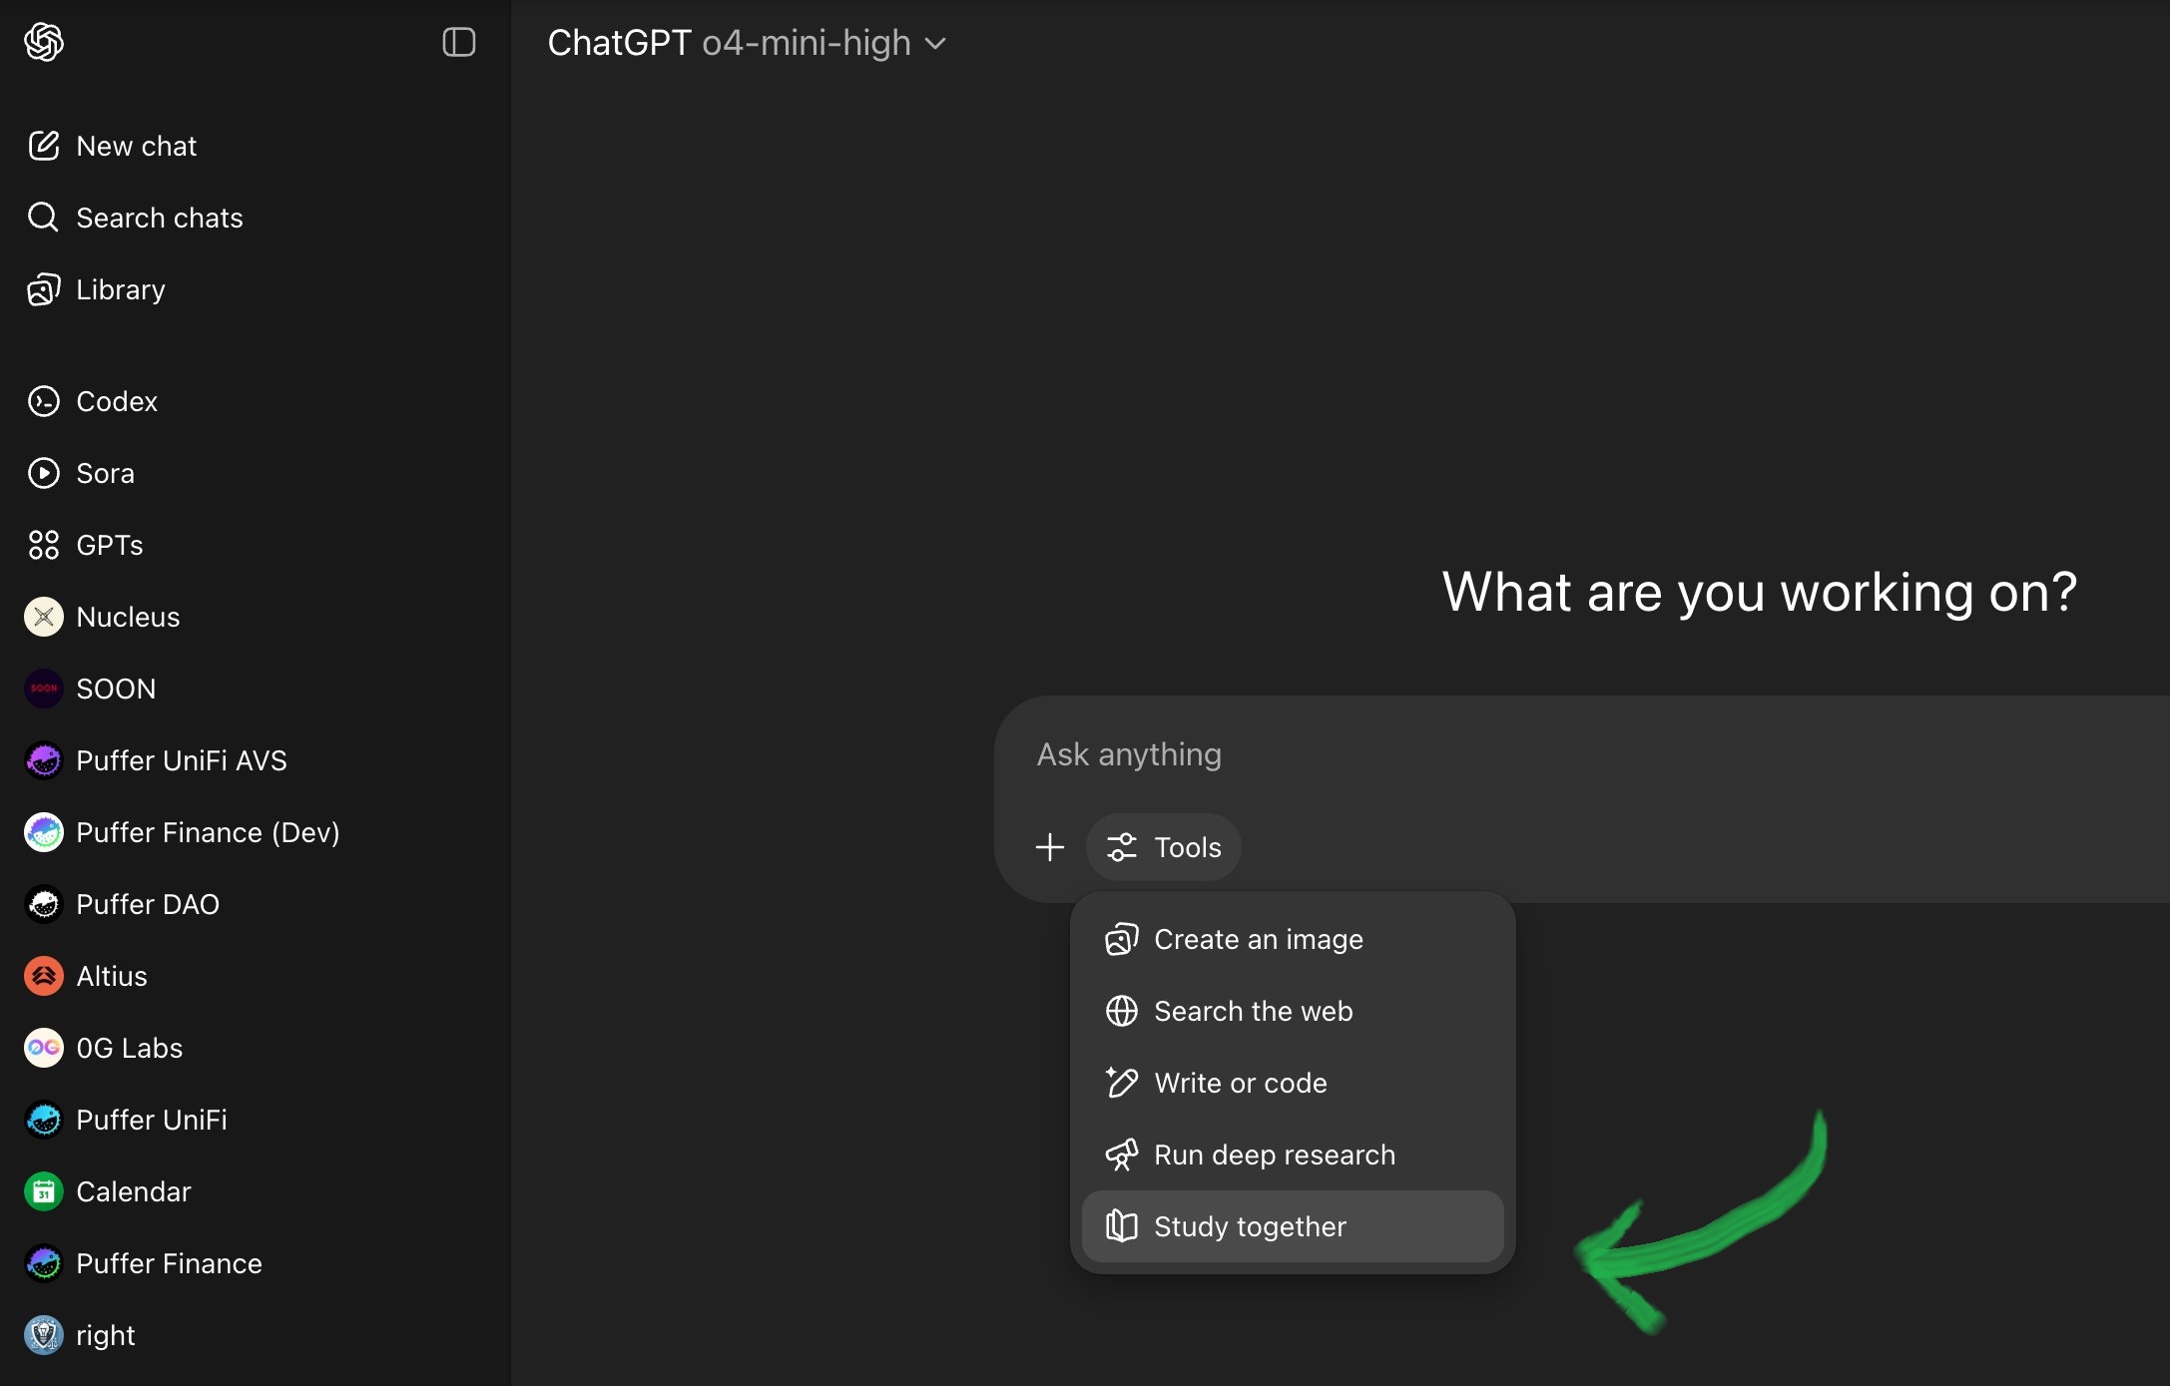The height and width of the screenshot is (1386, 2170).
Task: Click the Puffer Finance (Dev) avatar
Action: click(x=44, y=832)
